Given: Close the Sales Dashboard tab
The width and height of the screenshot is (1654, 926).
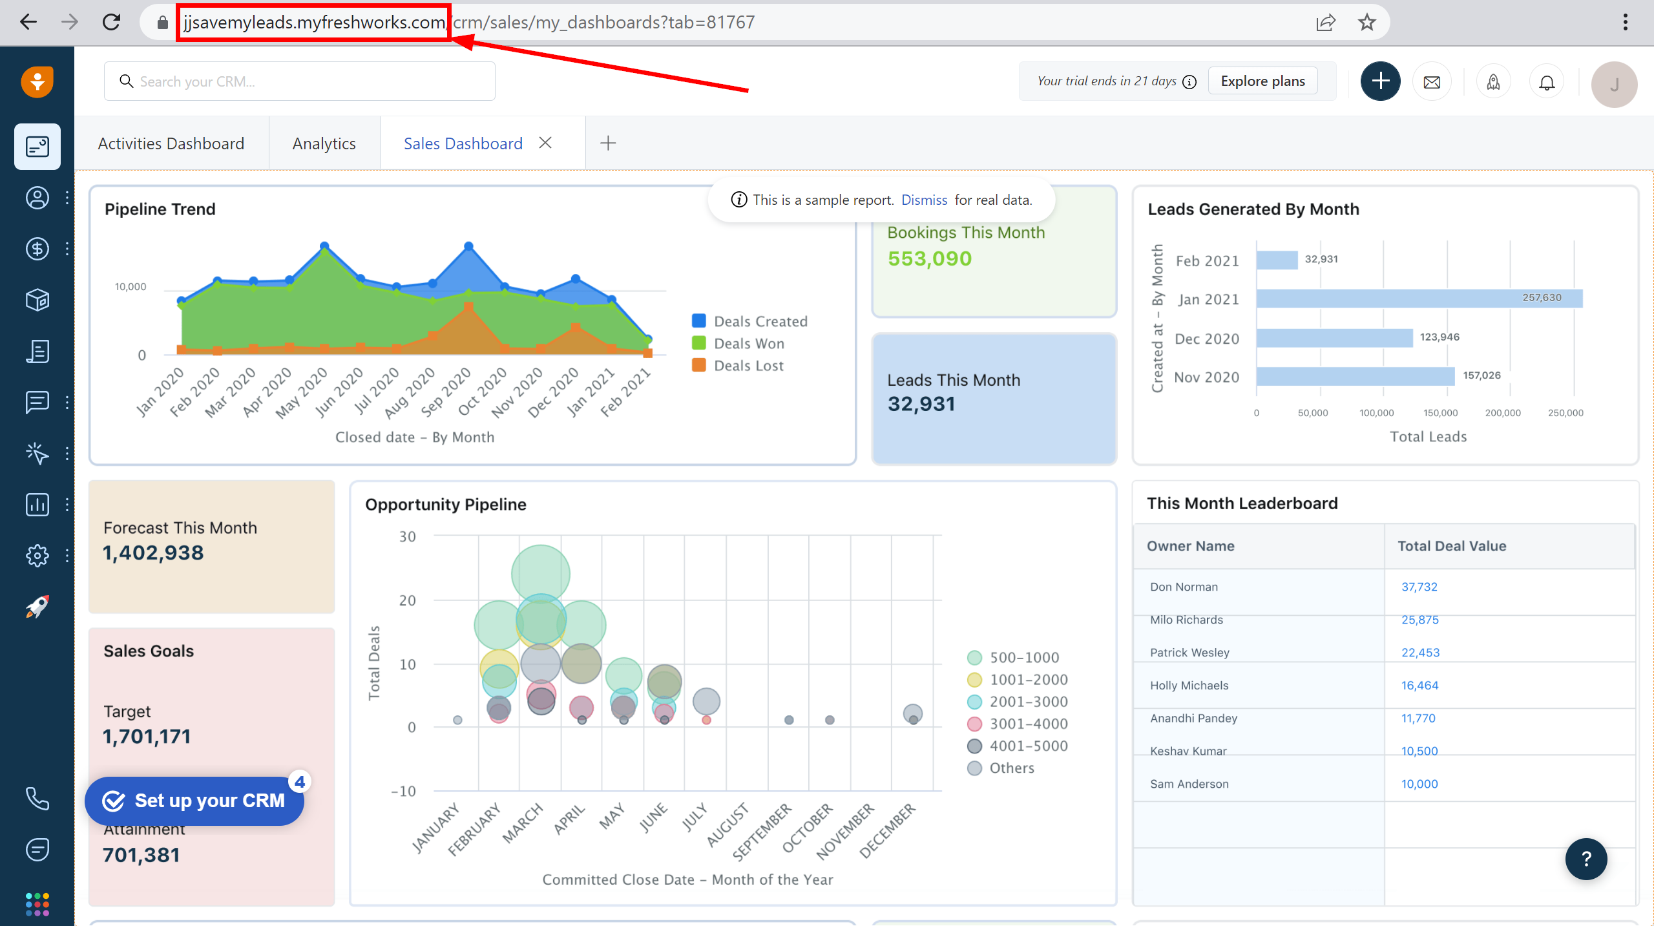Looking at the screenshot, I should [x=545, y=143].
